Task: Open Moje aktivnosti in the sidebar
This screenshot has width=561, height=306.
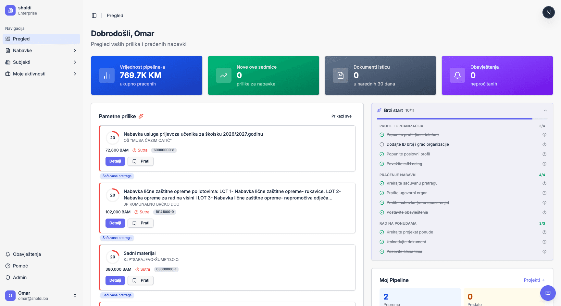Action: [29, 74]
